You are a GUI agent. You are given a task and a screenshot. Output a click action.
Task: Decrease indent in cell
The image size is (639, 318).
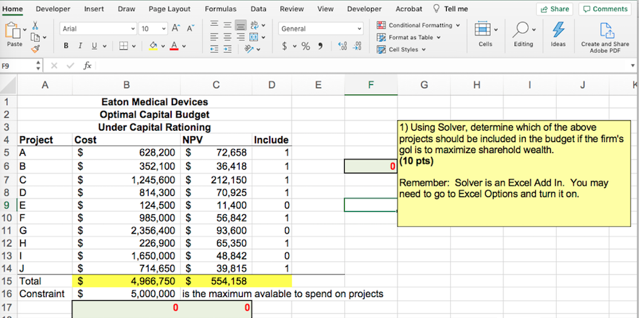215,49
